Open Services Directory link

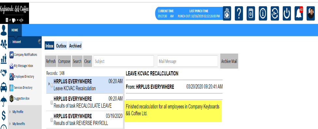(23, 88)
